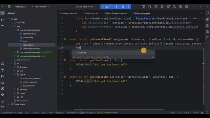Switch to activity_main.xml tab
Viewport: 210px width, 118px height.
[x=68, y=13]
